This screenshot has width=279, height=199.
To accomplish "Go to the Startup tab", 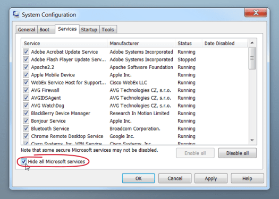I will [89, 30].
